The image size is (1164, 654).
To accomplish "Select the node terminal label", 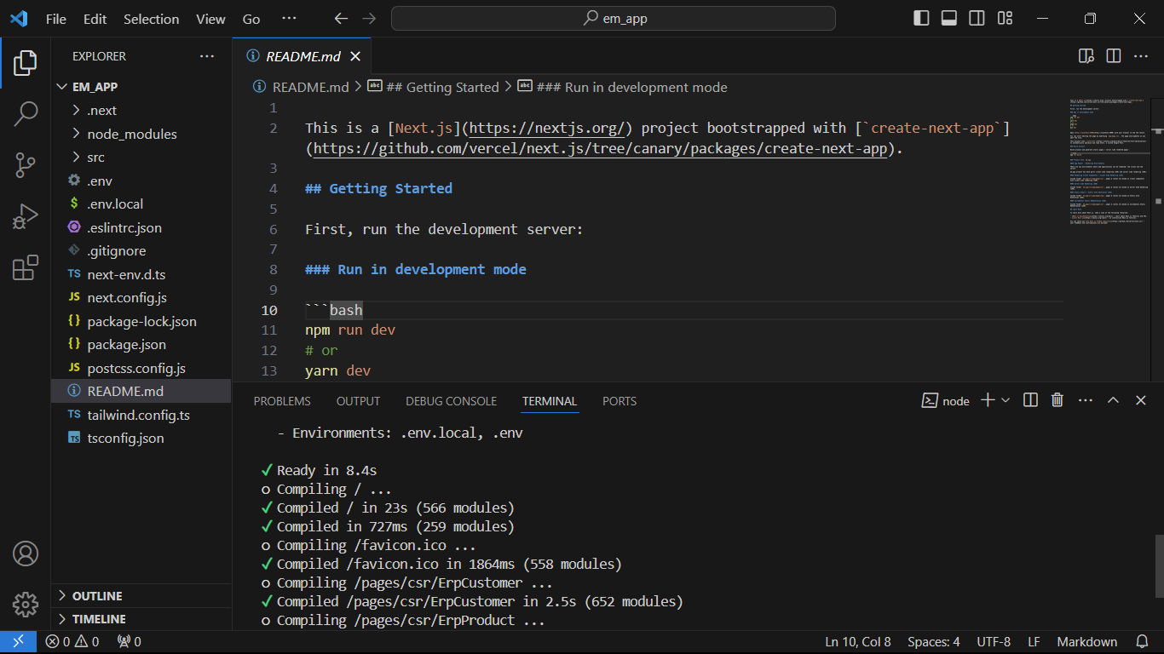I will pos(947,400).
